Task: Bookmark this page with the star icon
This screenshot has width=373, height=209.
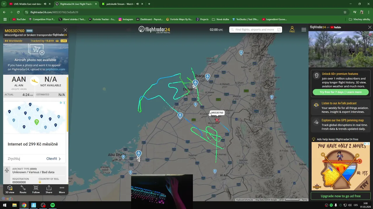Action: [345, 12]
